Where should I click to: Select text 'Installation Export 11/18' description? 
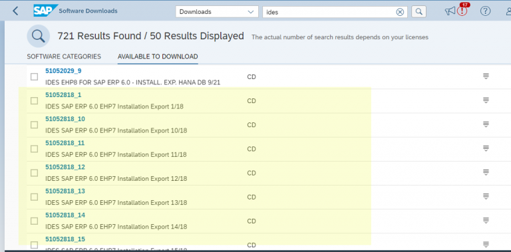[x=152, y=155]
